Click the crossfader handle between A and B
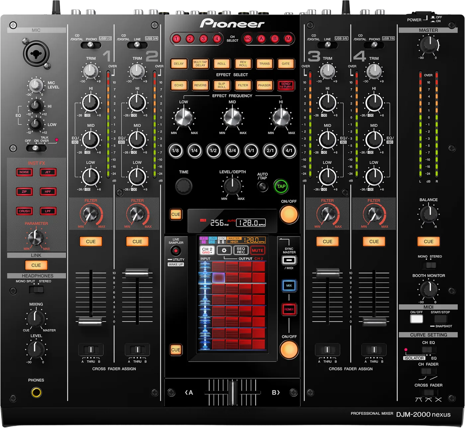Viewport: 465px width, 428px height. [x=232, y=393]
